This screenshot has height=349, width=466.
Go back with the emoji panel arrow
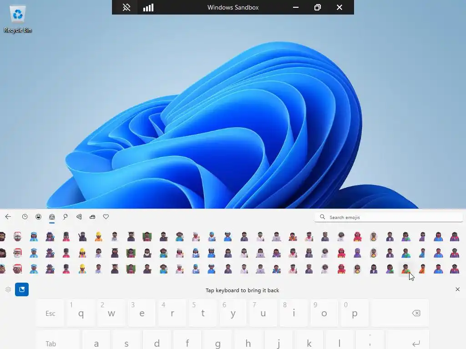(x=8, y=217)
